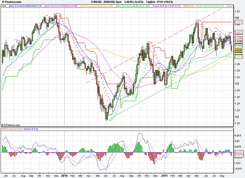The height and width of the screenshot is (178, 245).
Task: Click the 1,32 price axis label
Action: (x=237, y=77)
